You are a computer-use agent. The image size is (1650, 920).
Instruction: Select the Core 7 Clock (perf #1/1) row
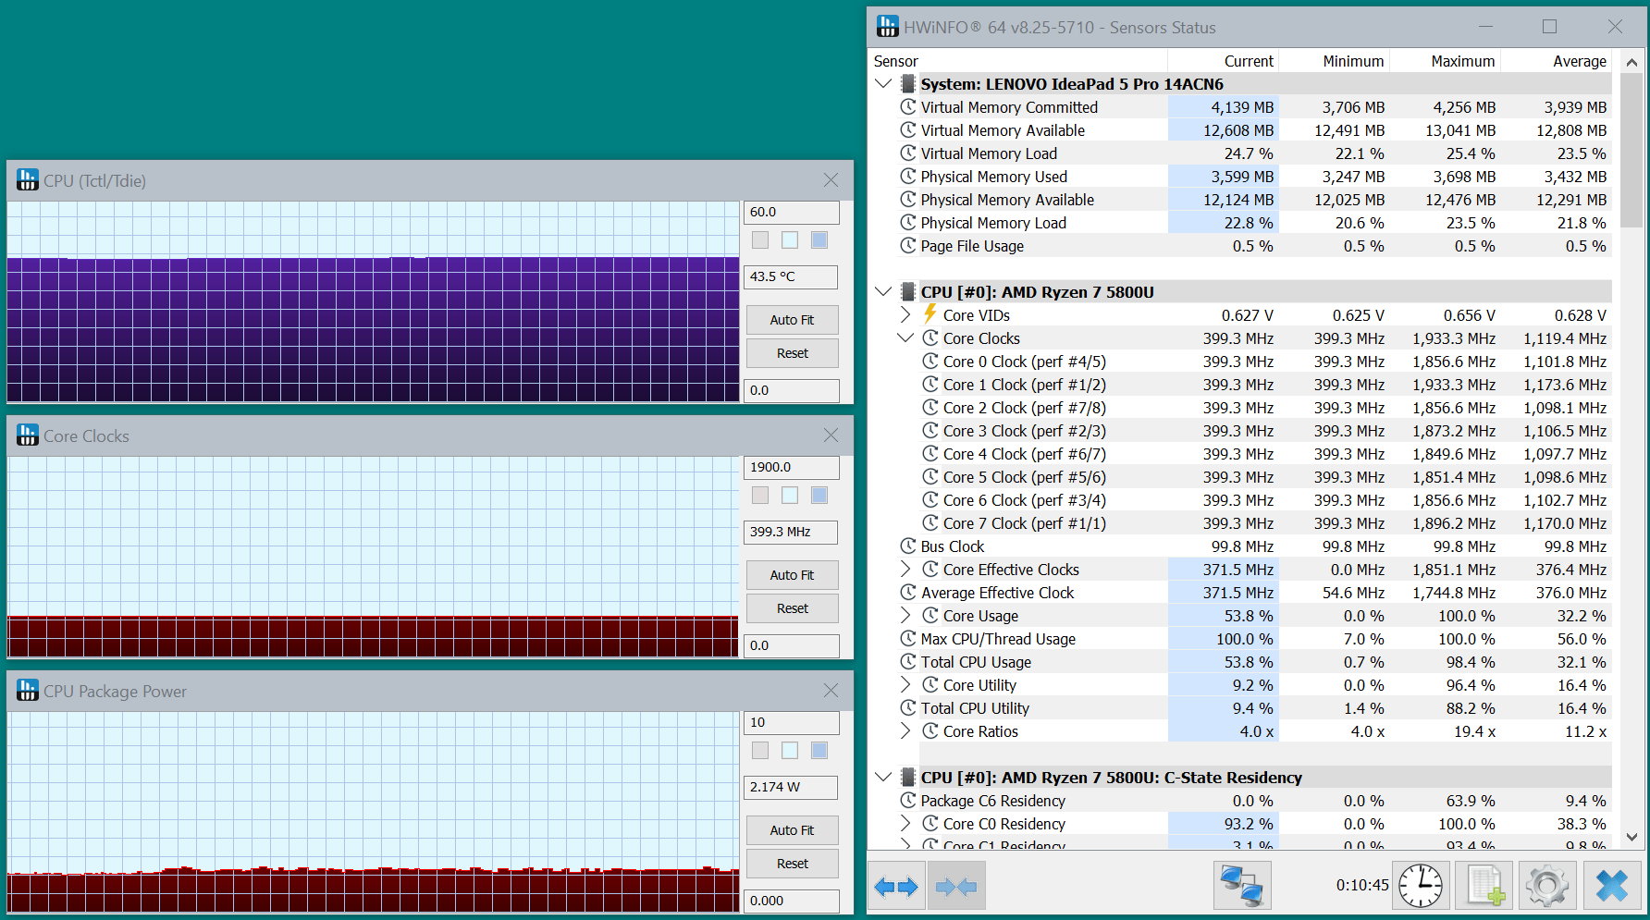click(1241, 523)
